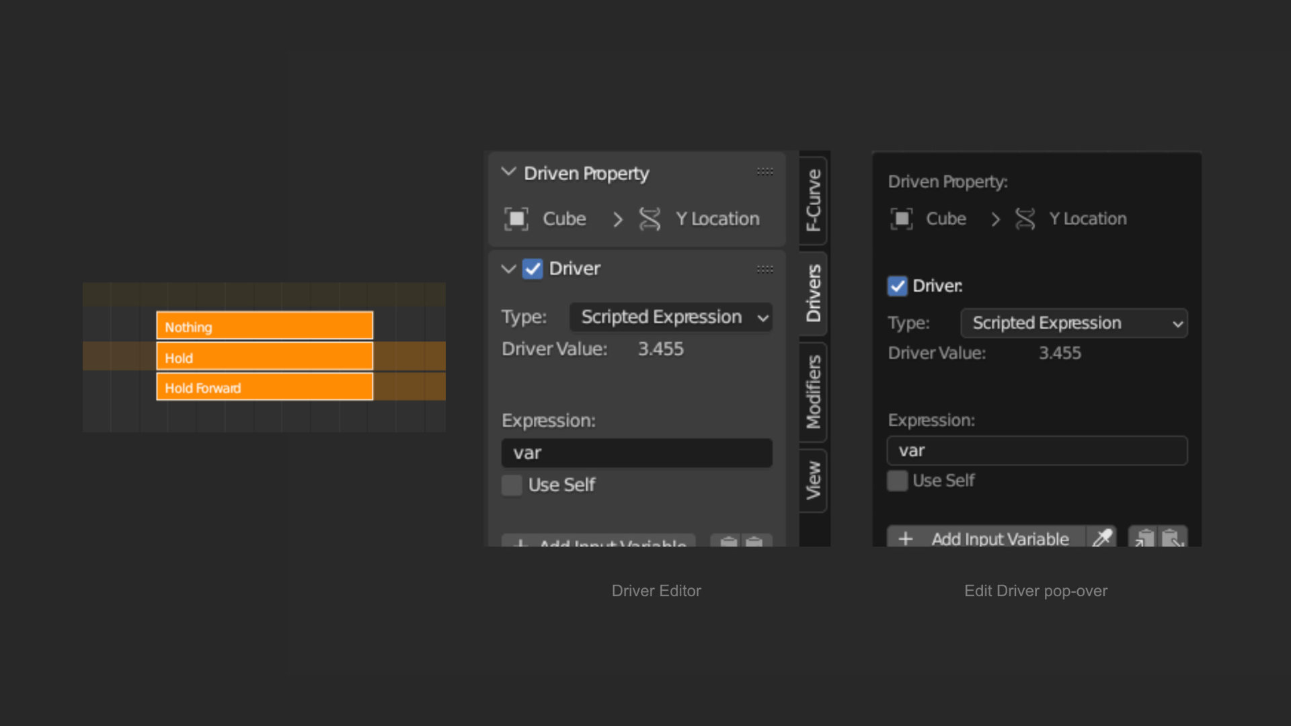The image size is (1291, 726).
Task: Click Cube label in Edit Driver pop-over
Action: (x=946, y=219)
